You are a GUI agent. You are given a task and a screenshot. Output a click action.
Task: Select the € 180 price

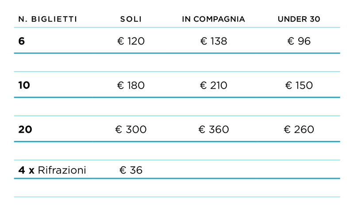[x=131, y=86]
